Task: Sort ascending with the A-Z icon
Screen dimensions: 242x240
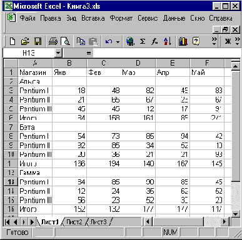Action: pyautogui.click(x=168, y=41)
